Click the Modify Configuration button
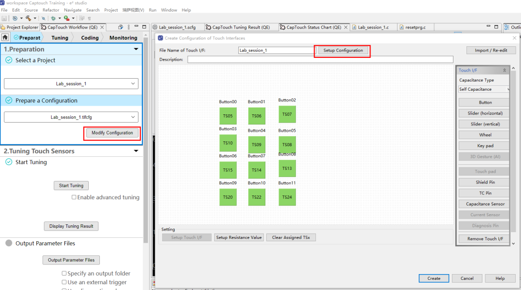This screenshot has height=290, width=521. [112, 133]
